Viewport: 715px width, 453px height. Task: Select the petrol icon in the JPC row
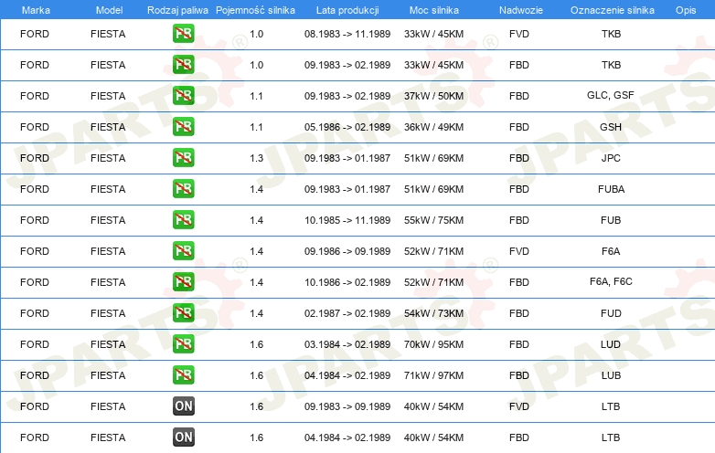(183, 158)
